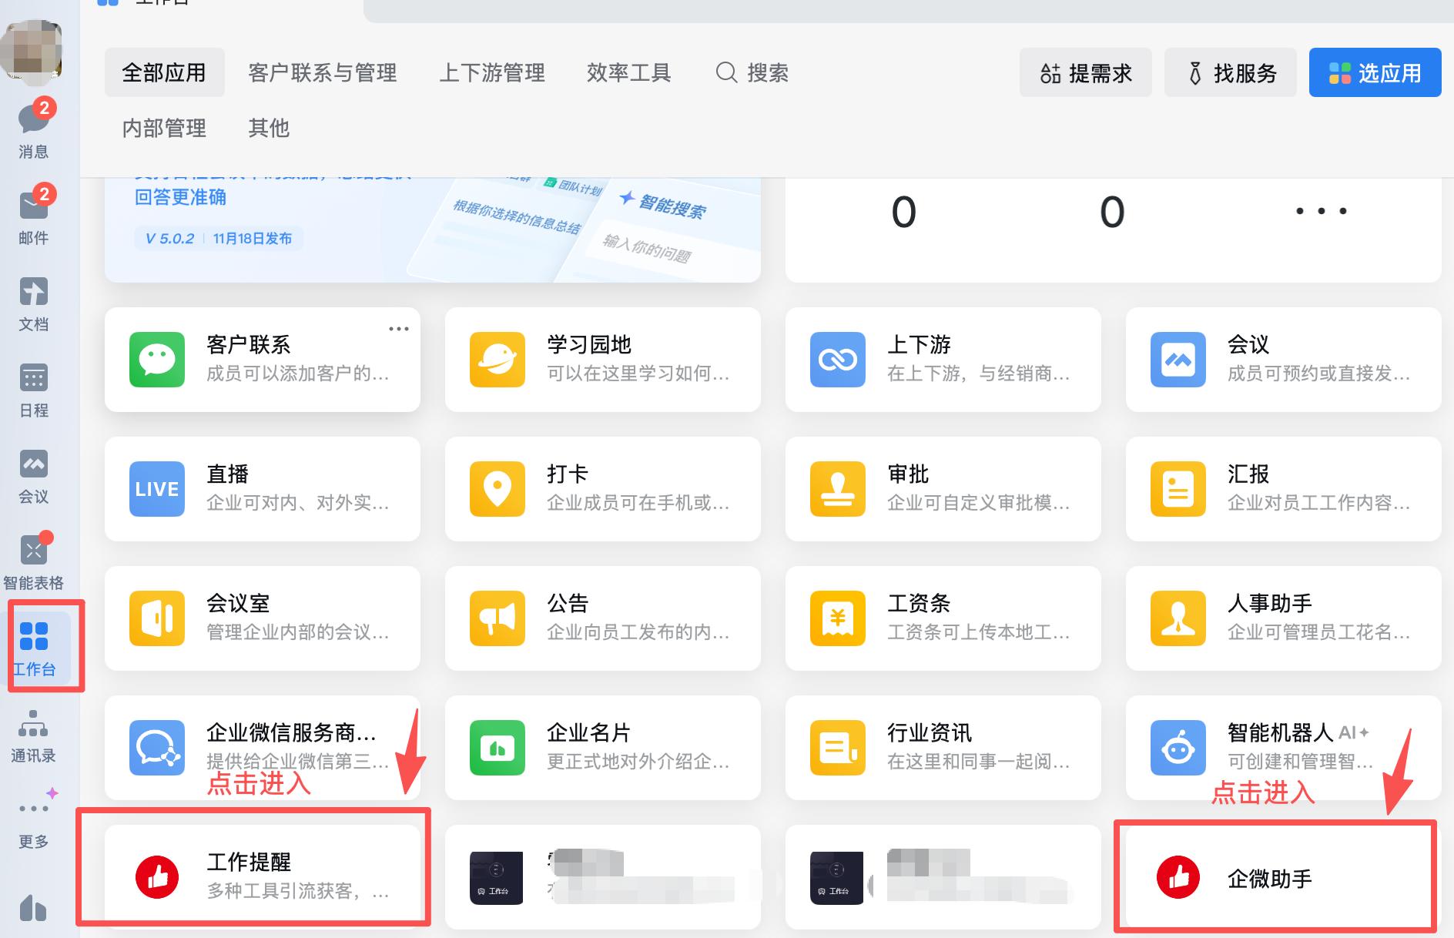
Task: Click the 搜索 search field
Action: (x=753, y=73)
